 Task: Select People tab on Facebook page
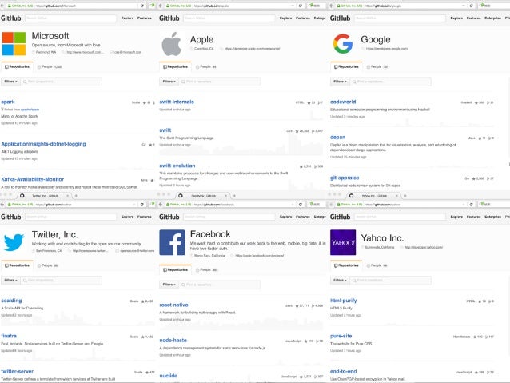coord(207,270)
